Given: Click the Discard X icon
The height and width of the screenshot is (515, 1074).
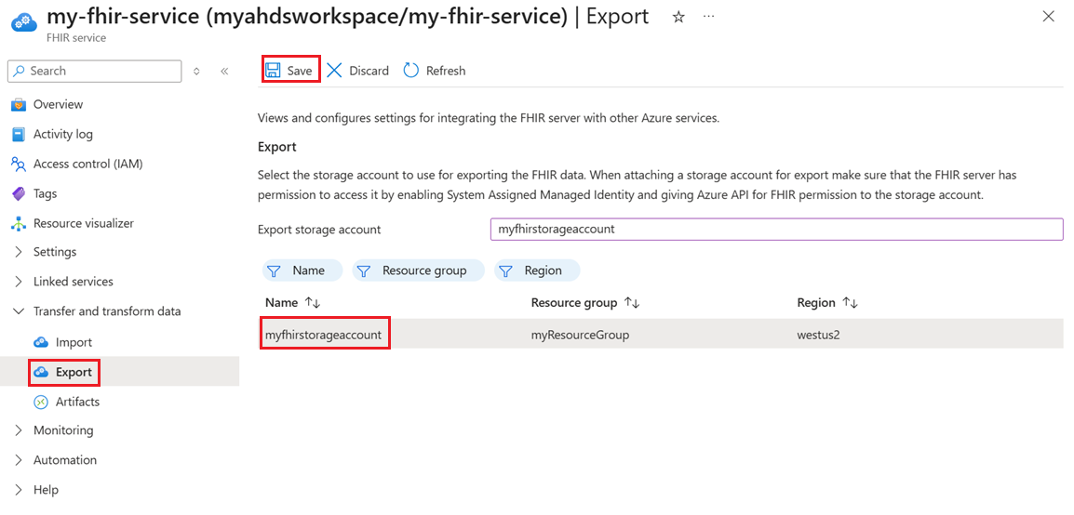Looking at the screenshot, I should click(x=334, y=71).
